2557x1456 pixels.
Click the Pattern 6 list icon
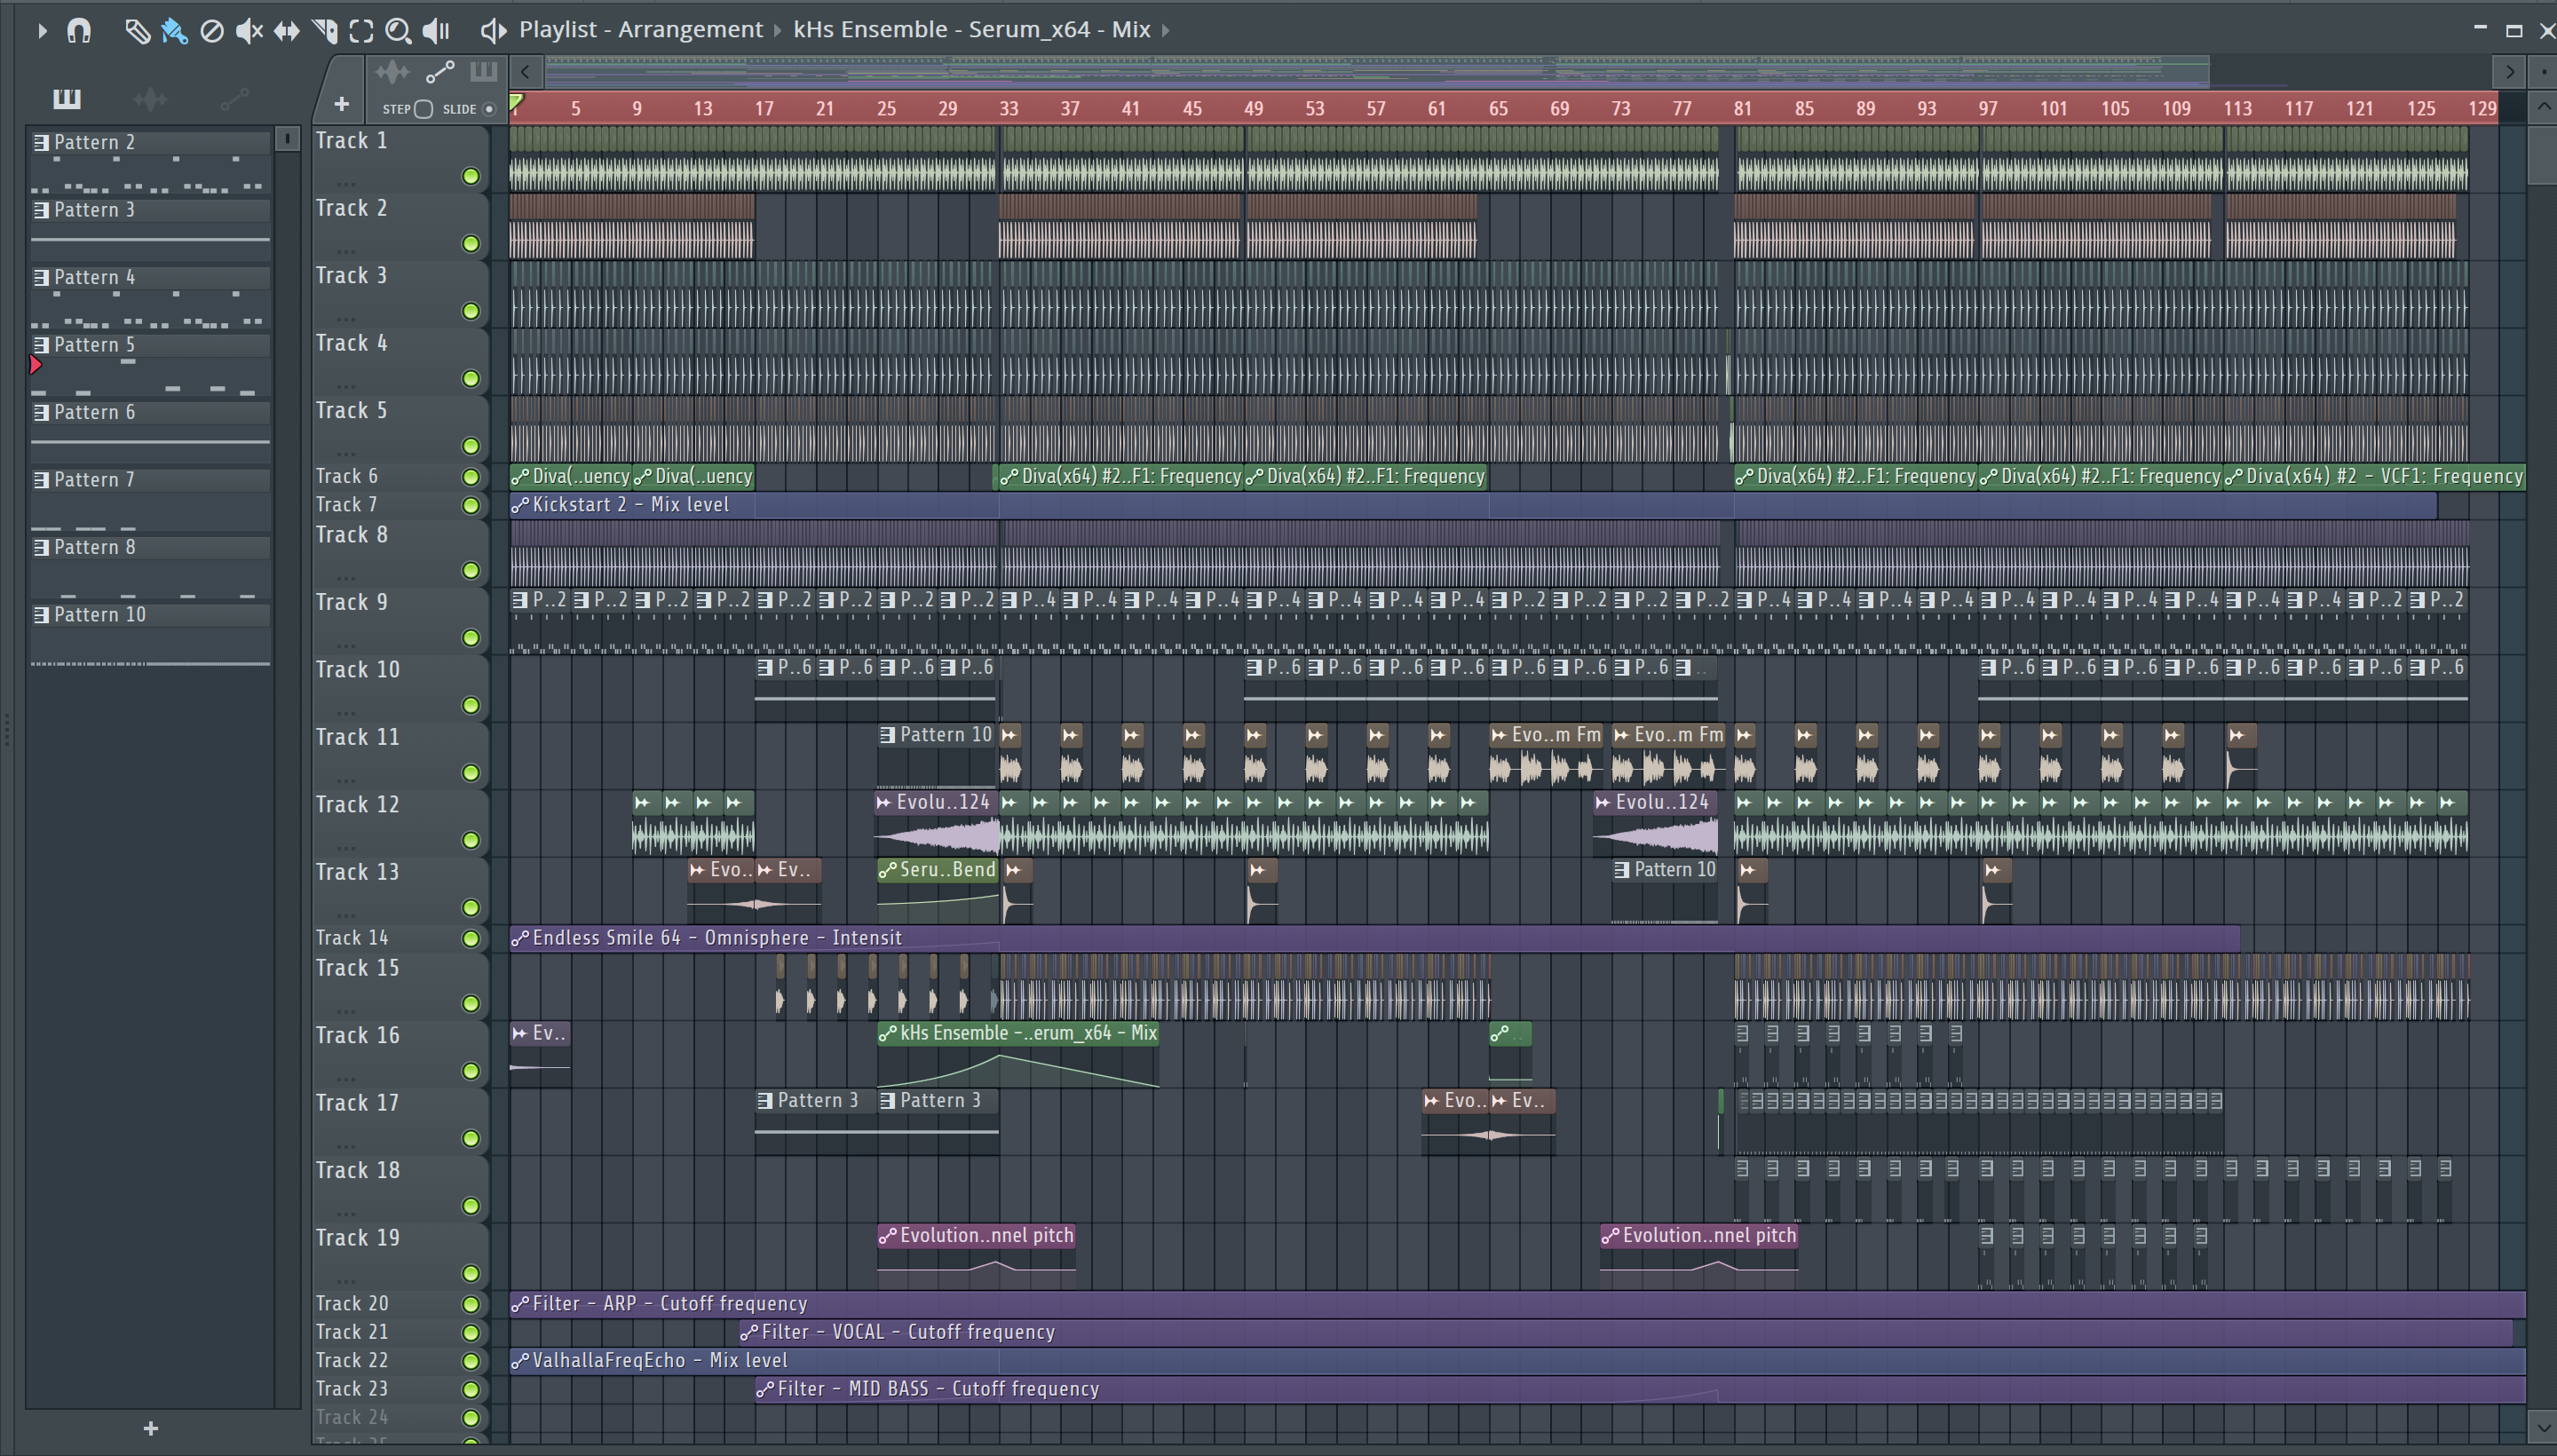[x=41, y=412]
